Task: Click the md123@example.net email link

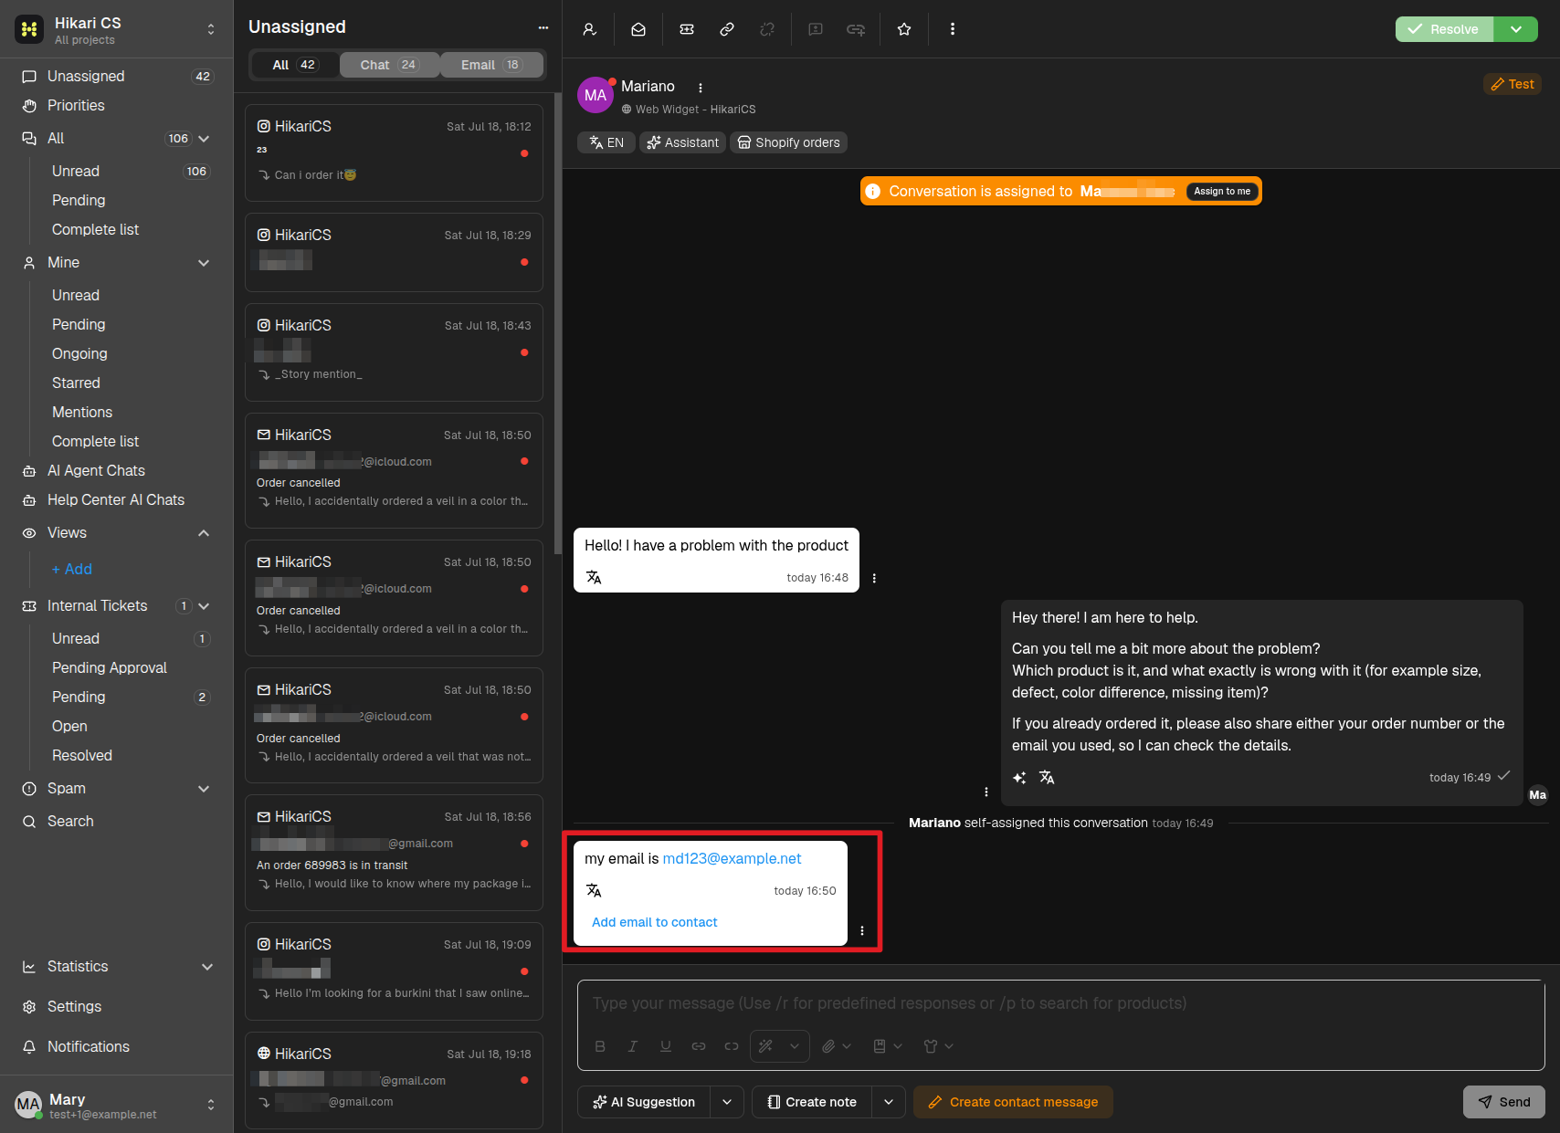Action: point(732,858)
